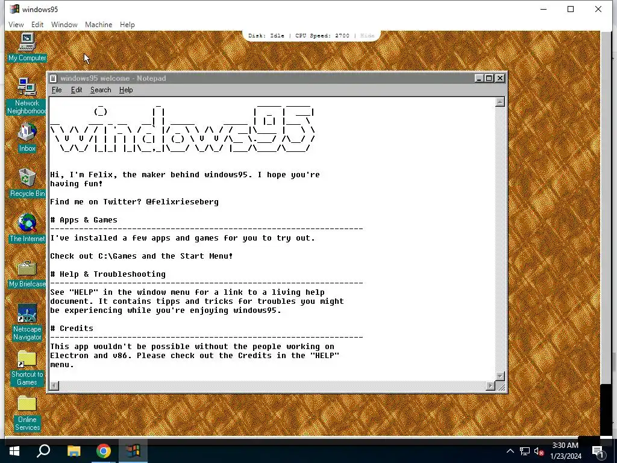The height and width of the screenshot is (463, 617).
Task: Open Notepad's File menu
Action: point(57,90)
